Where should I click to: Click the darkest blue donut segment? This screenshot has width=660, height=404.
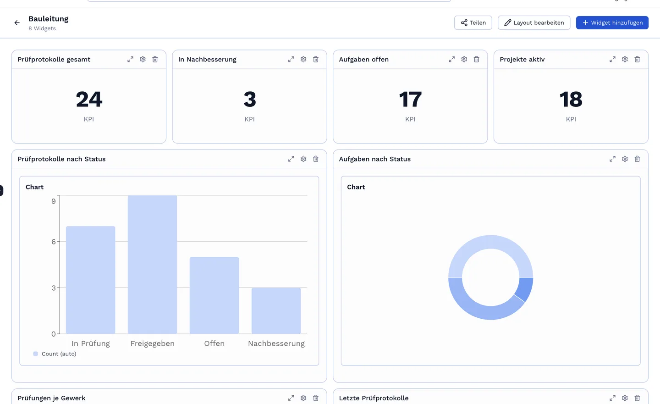(525, 288)
